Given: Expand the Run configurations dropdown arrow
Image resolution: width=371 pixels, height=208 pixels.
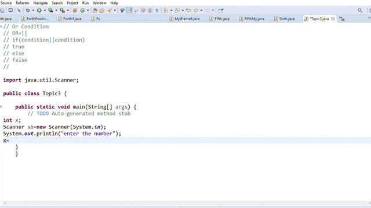Looking at the screenshot, I should [x=45, y=10].
